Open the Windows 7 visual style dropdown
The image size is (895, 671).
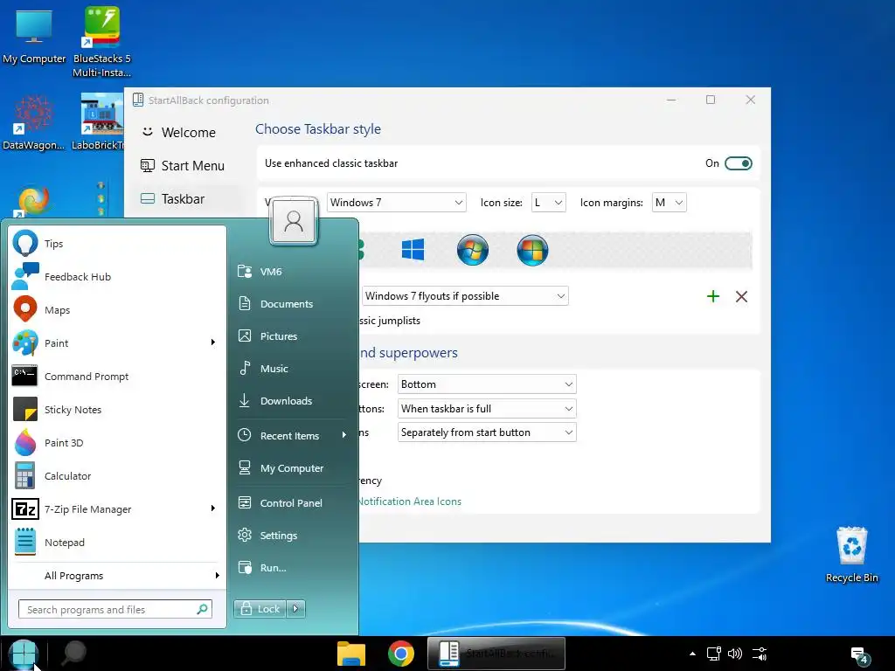[x=396, y=203]
